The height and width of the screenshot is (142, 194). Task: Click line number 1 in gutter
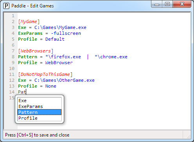point(13,16)
